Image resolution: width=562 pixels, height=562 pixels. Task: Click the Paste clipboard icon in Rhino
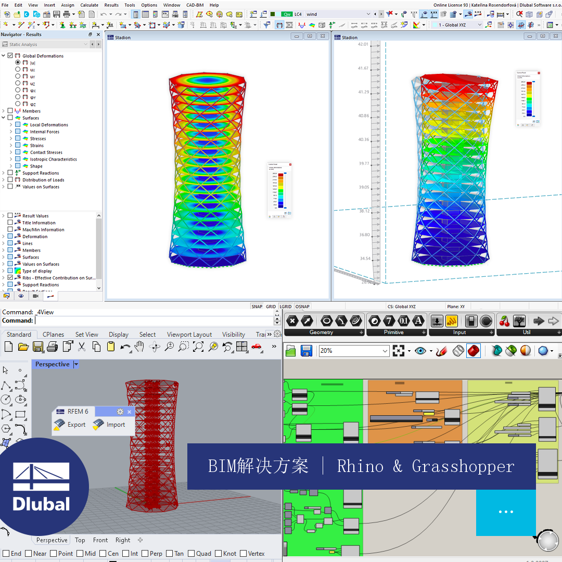(111, 347)
